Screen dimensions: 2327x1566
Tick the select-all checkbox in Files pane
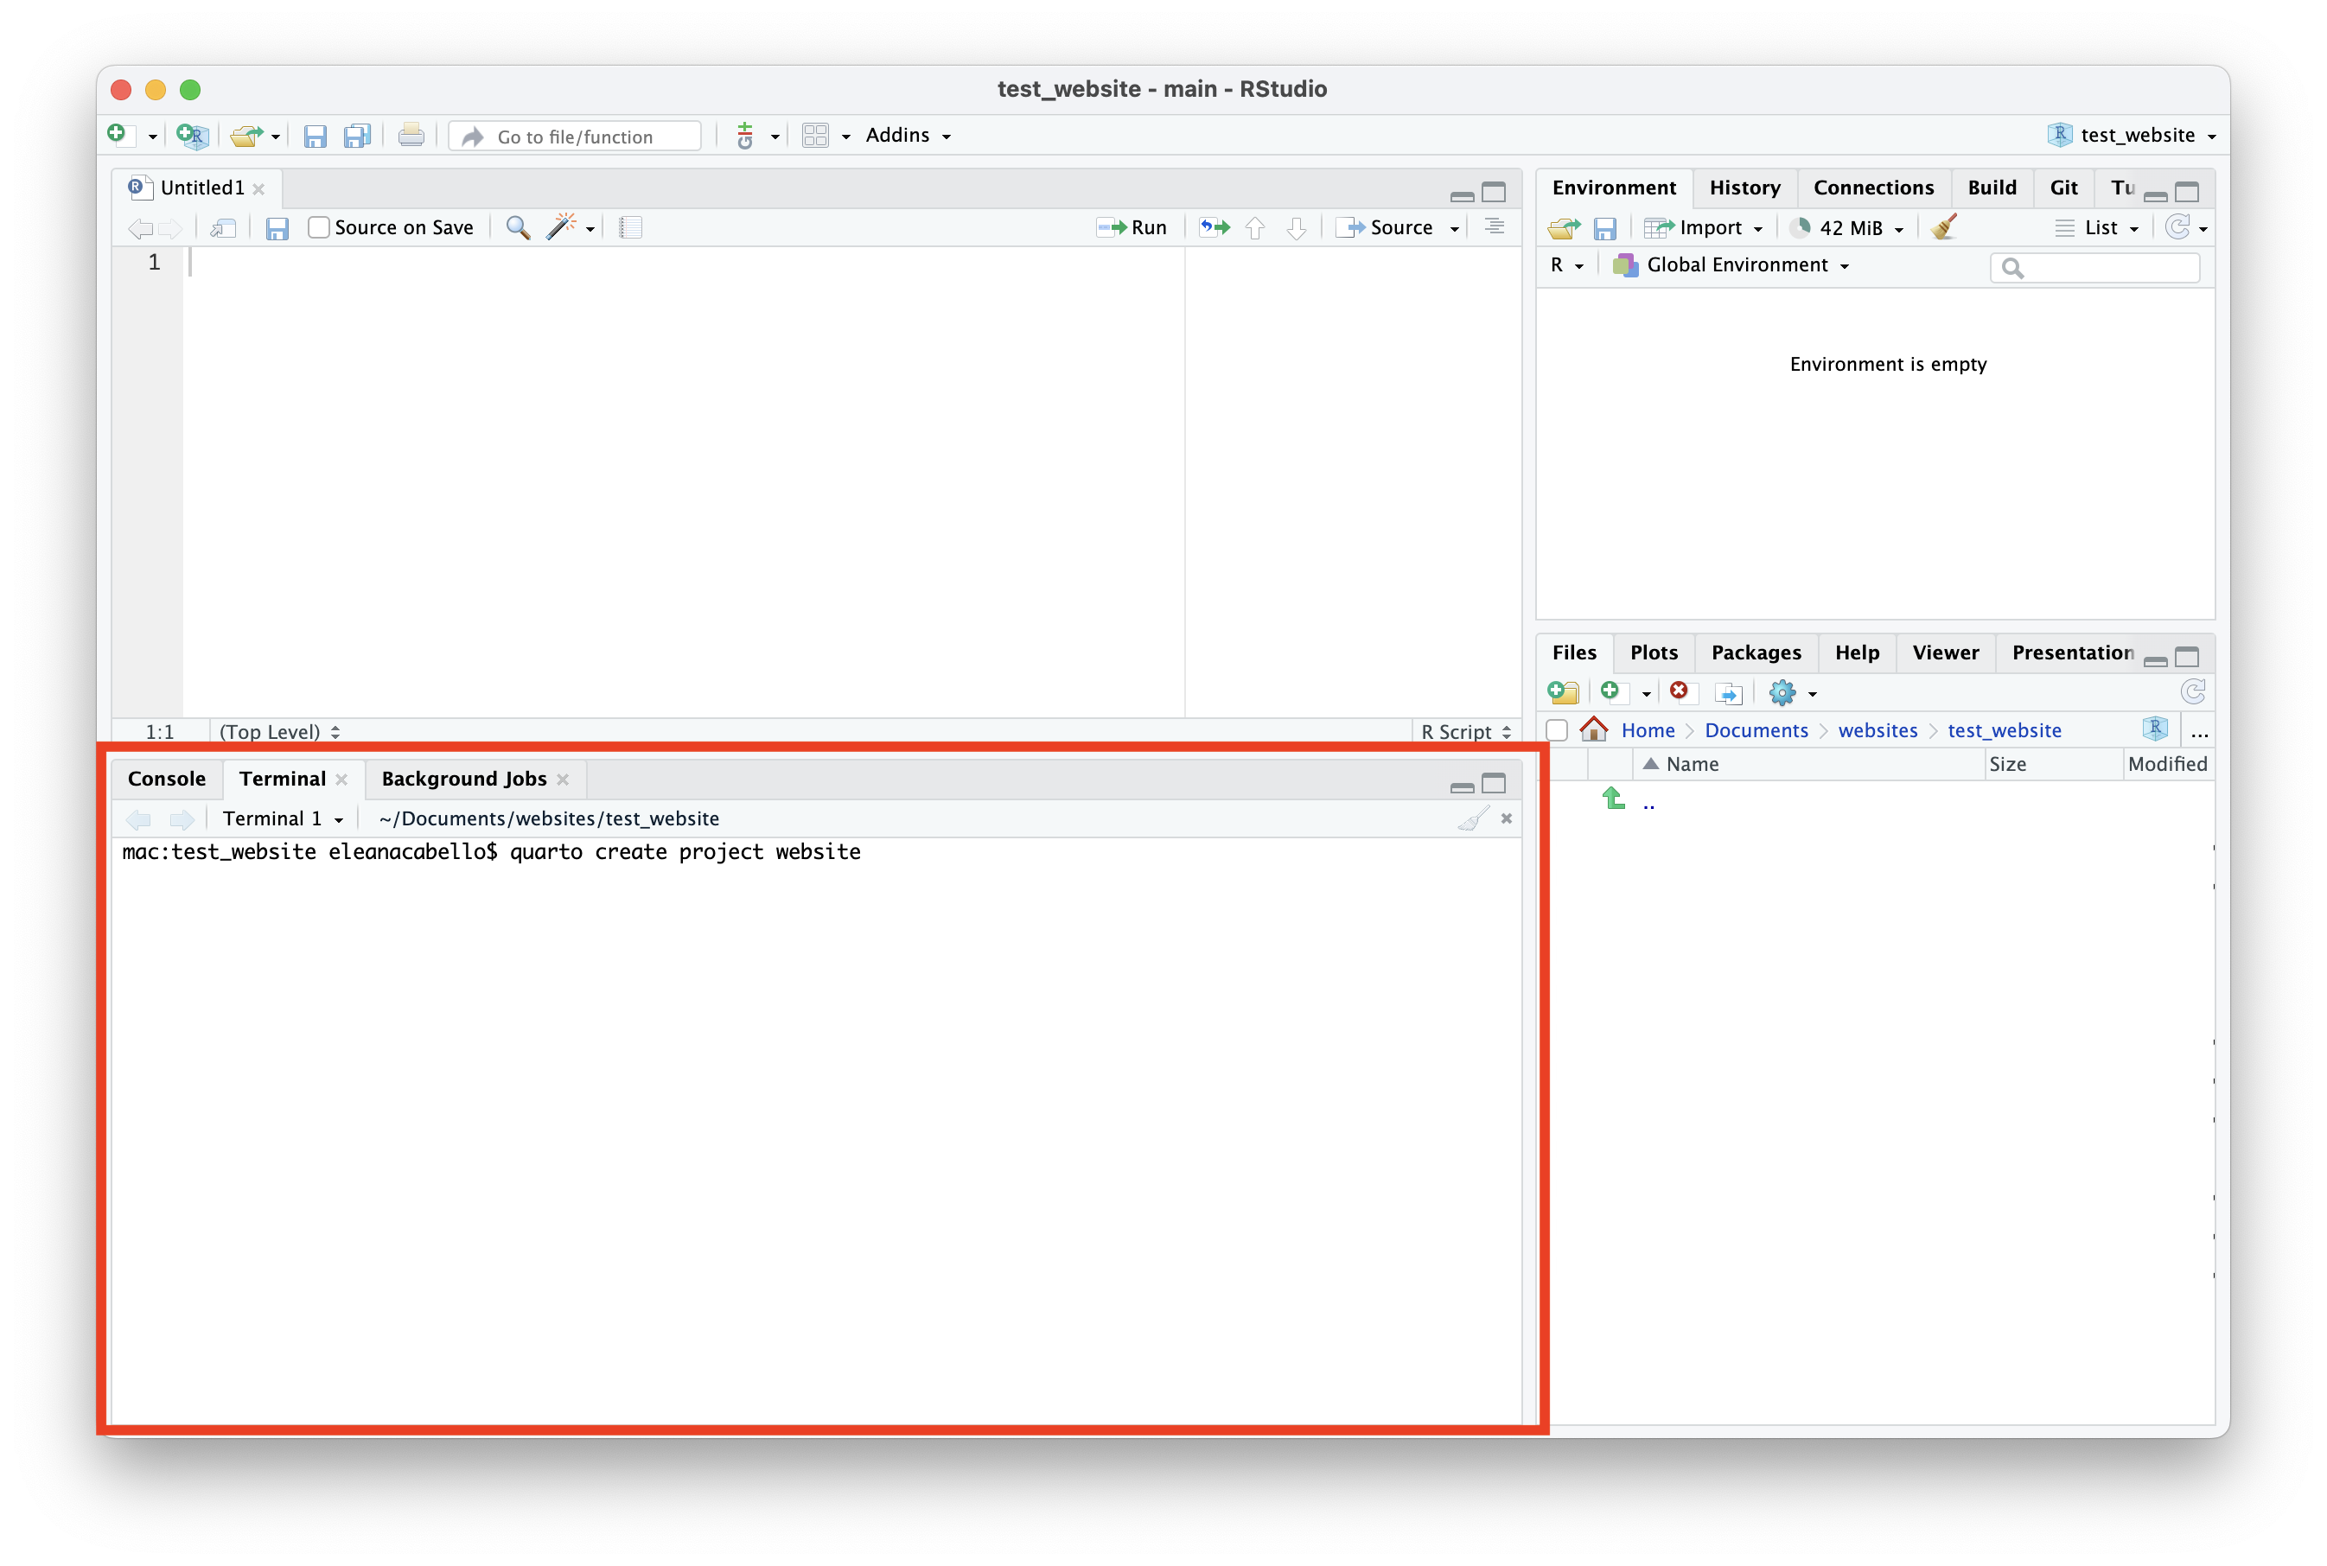[x=1556, y=730]
